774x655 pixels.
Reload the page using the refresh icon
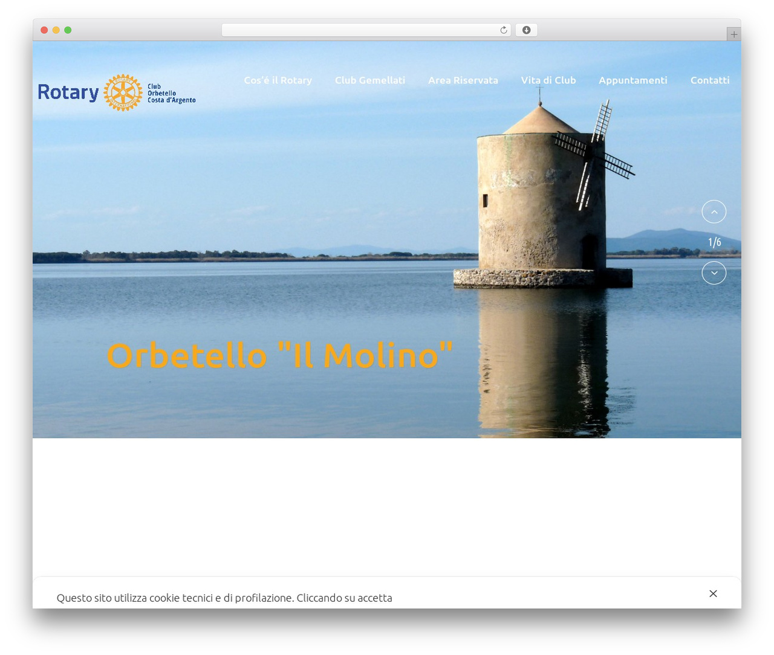click(504, 30)
